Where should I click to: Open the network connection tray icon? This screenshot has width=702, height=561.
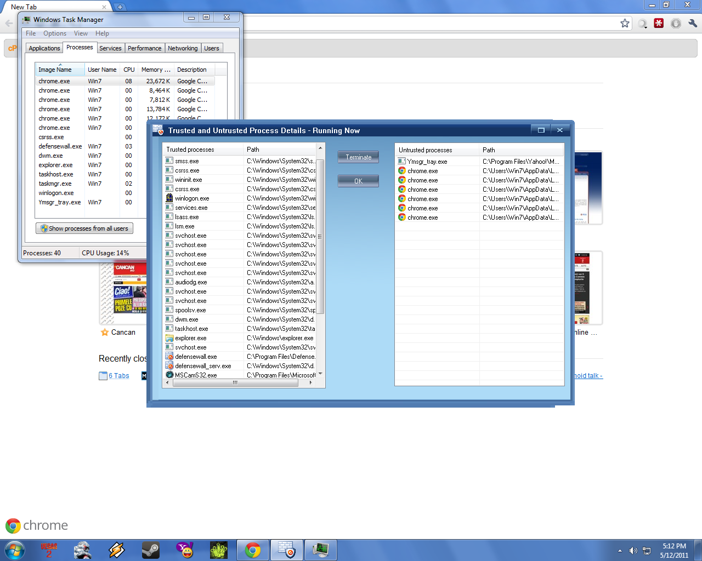647,551
